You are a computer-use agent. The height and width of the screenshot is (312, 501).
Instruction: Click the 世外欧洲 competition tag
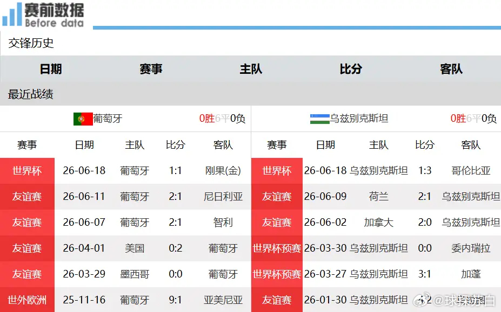pos(27,300)
